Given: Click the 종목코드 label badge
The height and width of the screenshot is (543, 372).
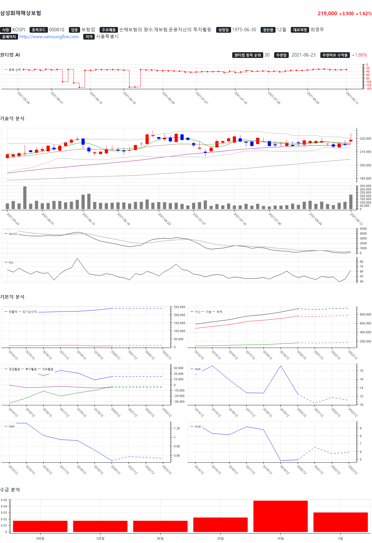Looking at the screenshot, I should [38, 30].
